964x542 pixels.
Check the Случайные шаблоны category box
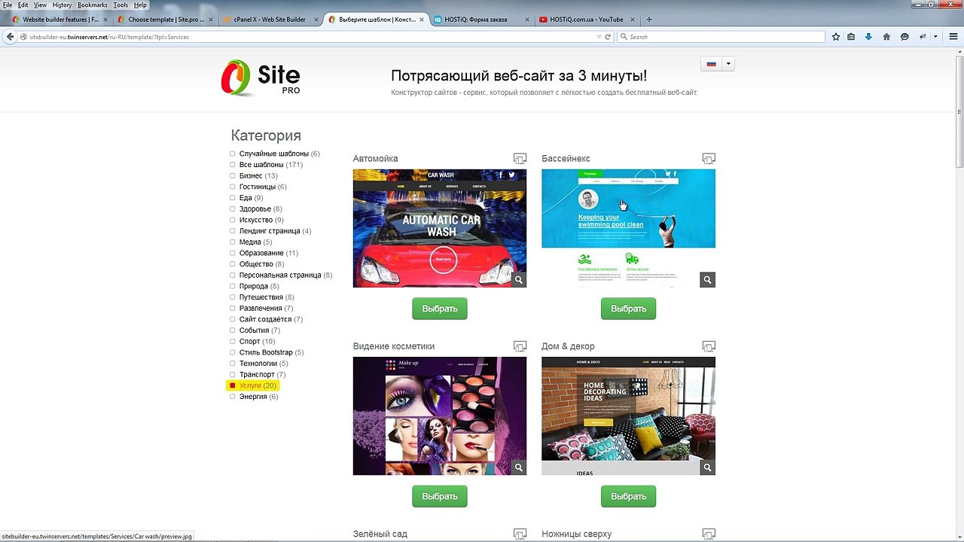pyautogui.click(x=233, y=154)
